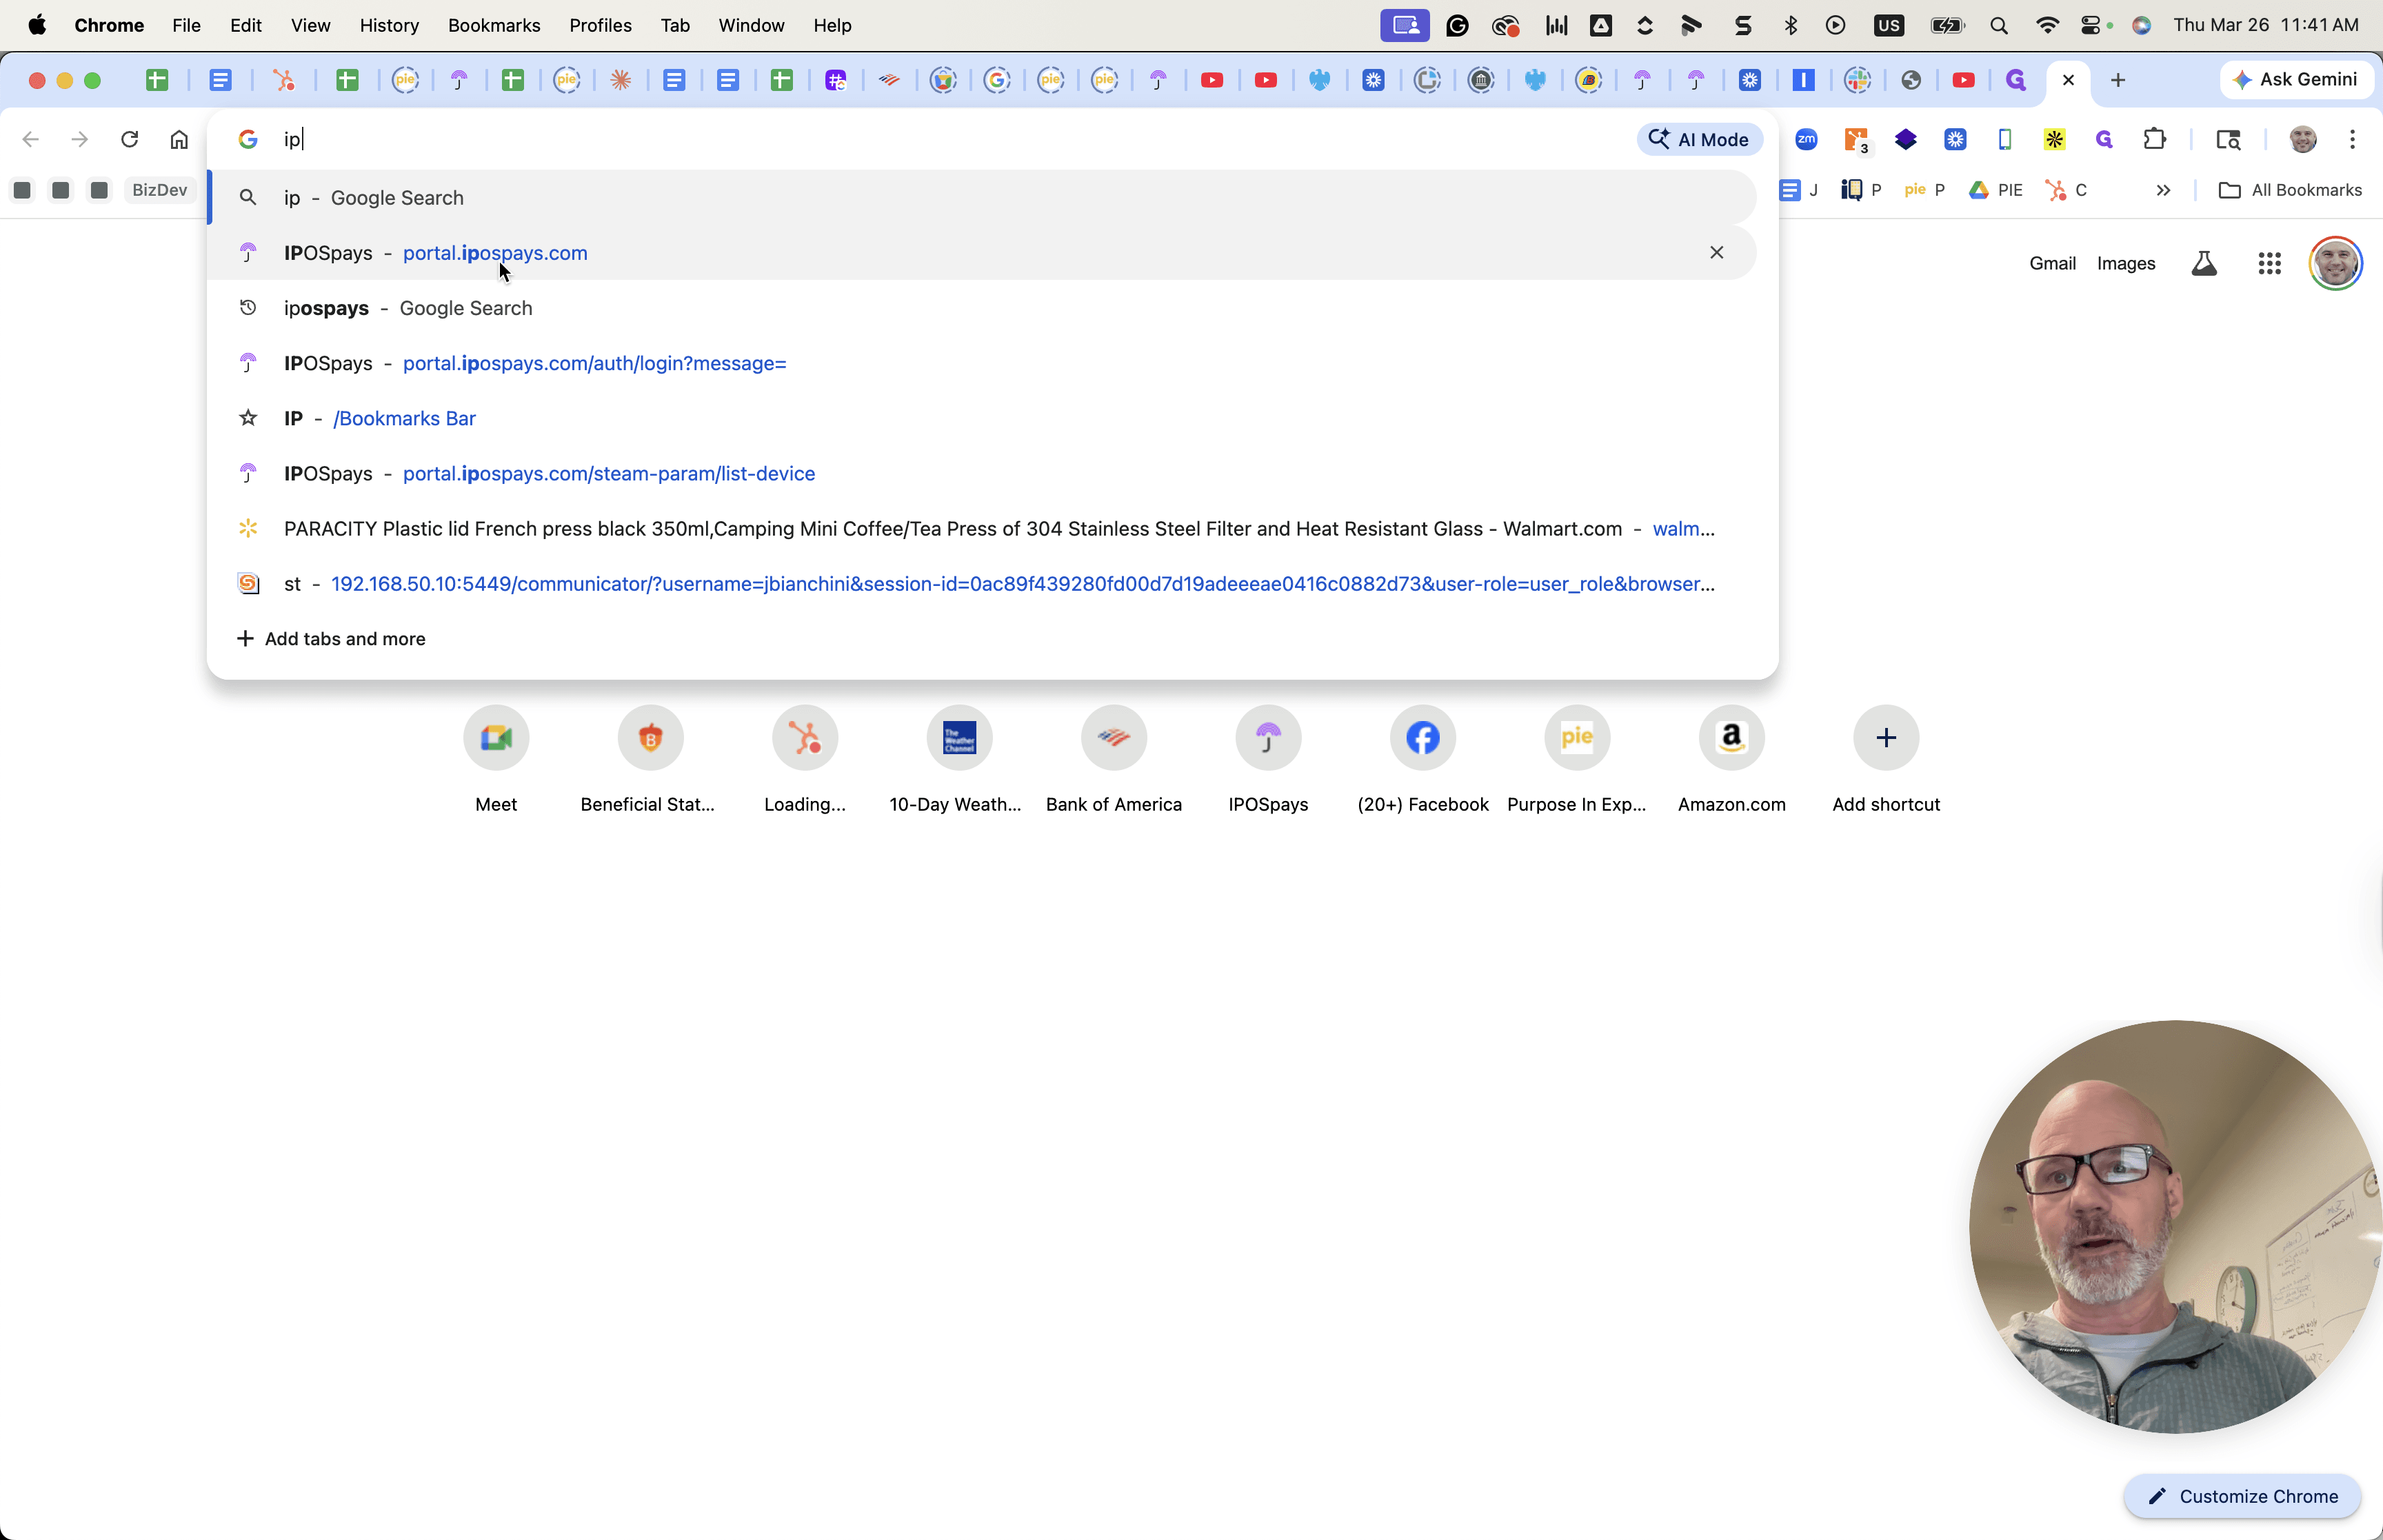Image resolution: width=2383 pixels, height=1540 pixels.
Task: Open the search tabs media icon
Action: (2228, 139)
